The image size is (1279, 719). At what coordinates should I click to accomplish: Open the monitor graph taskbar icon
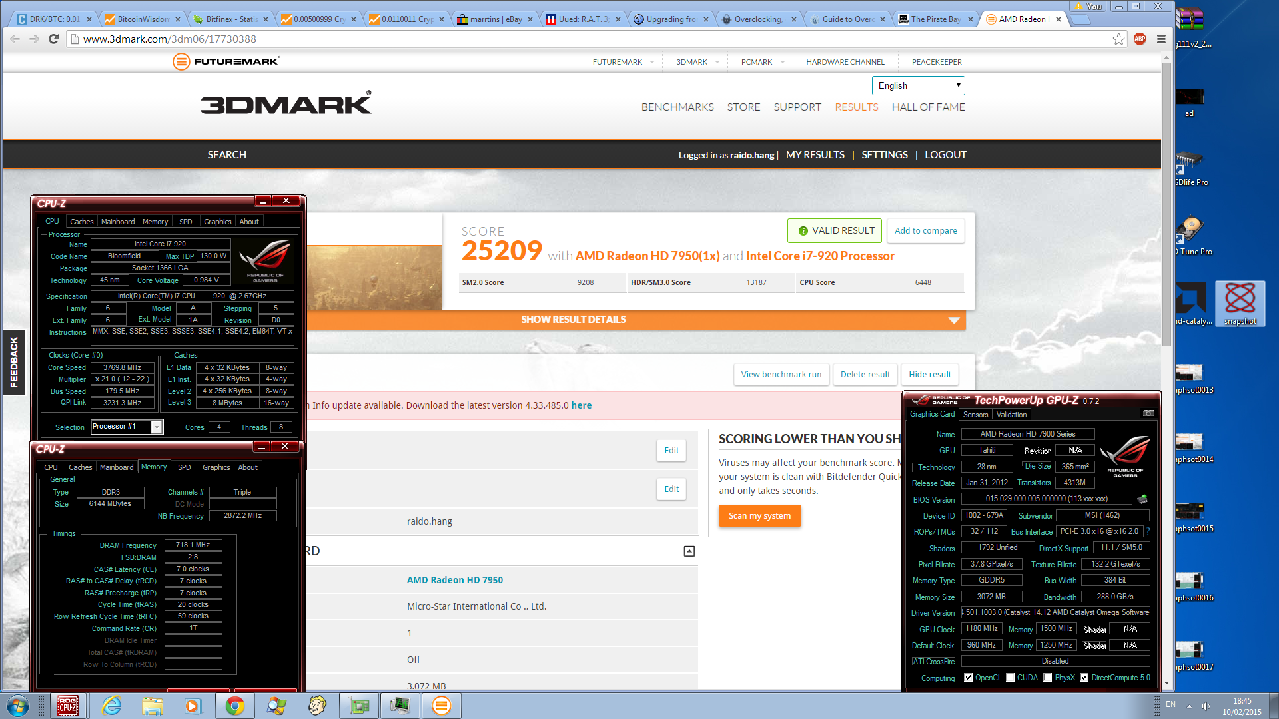[400, 706]
